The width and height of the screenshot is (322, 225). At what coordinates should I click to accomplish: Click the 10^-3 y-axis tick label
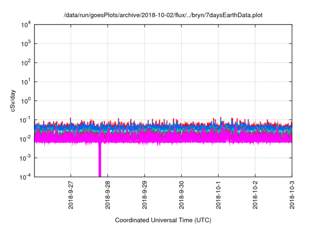click(x=25, y=158)
